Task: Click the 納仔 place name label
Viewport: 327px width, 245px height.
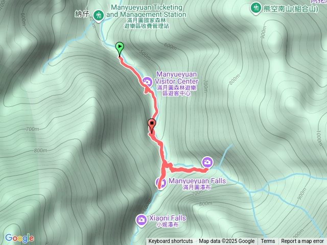Action: [82, 14]
